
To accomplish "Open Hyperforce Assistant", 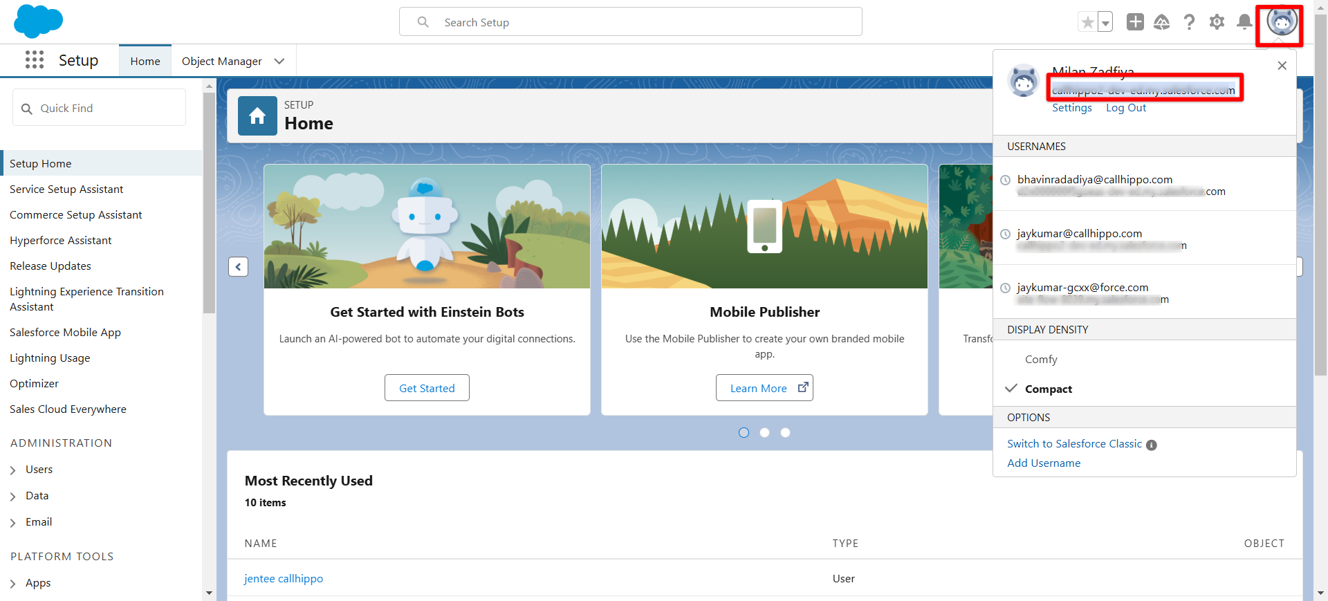I will pyautogui.click(x=60, y=240).
